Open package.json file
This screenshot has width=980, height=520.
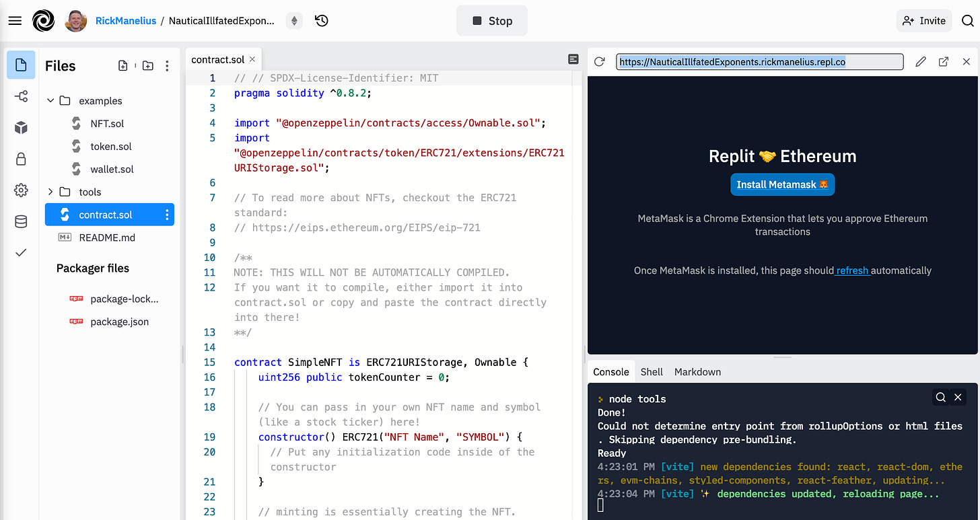[119, 322]
